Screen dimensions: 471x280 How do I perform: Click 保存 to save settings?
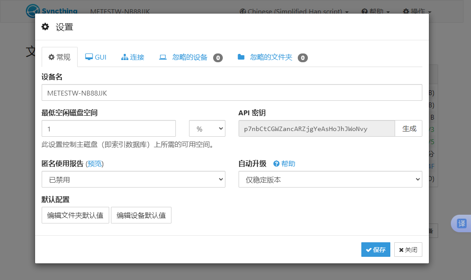[375, 249]
